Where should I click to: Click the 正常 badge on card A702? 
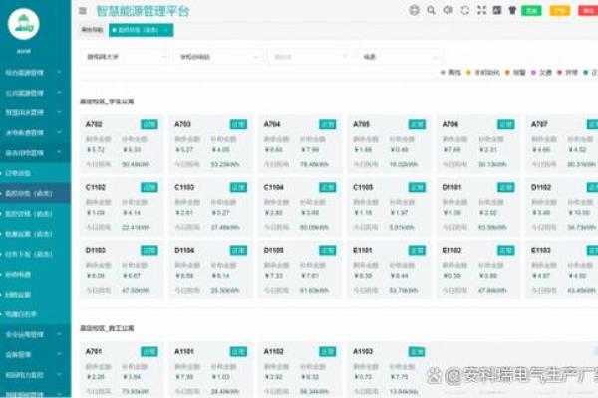pyautogui.click(x=149, y=125)
